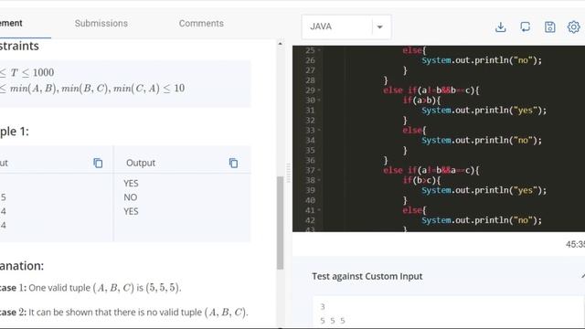The image size is (585, 329).
Task: Collapse the code block at line 37
Action: click(x=319, y=170)
